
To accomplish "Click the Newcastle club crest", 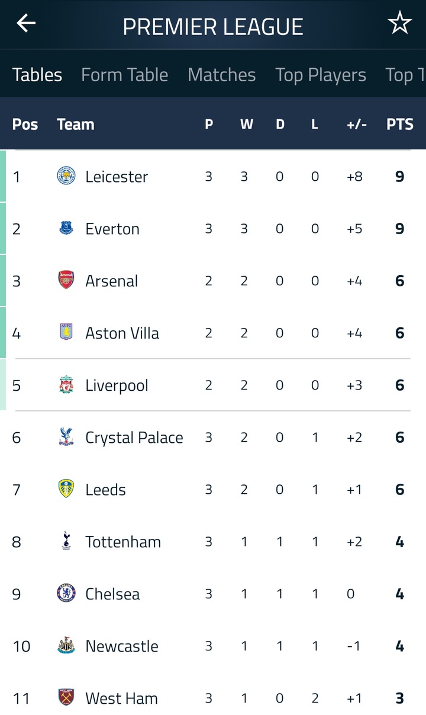I will click(x=66, y=646).
